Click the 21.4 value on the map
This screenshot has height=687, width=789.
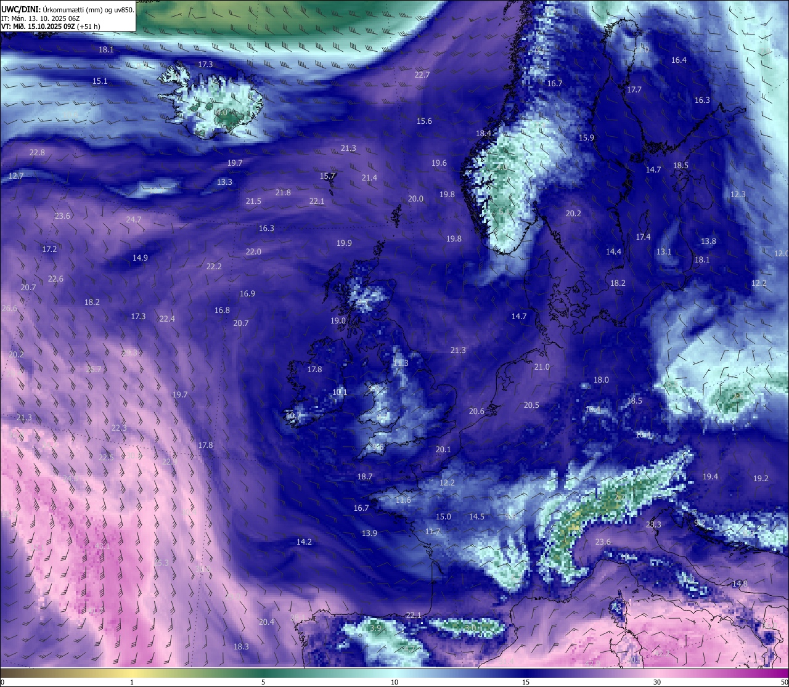(x=369, y=178)
